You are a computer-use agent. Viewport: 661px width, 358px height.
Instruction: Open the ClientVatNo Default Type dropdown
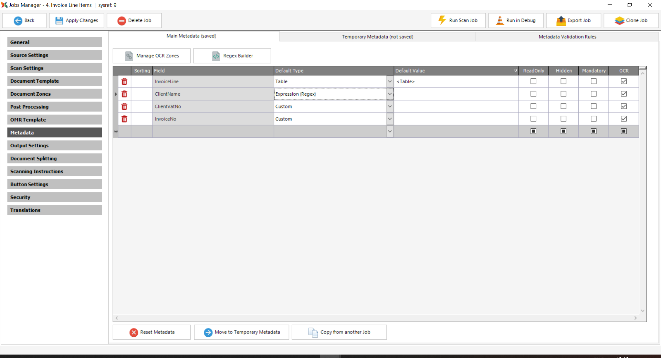tap(390, 107)
